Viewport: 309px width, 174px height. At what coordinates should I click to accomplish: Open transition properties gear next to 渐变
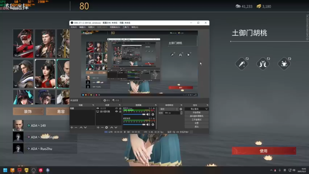coord(181,109)
